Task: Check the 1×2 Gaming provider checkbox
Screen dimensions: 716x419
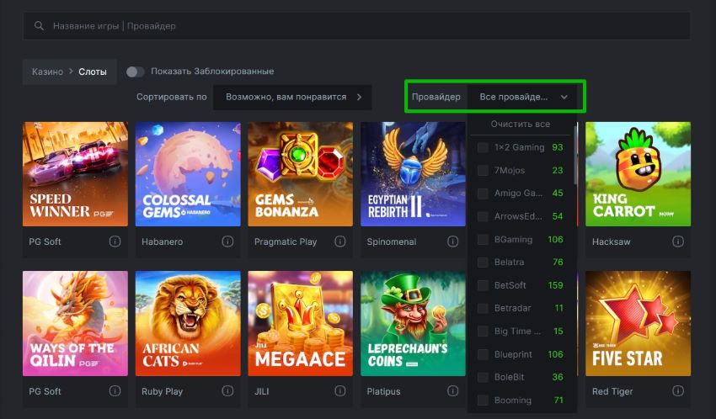Action: pyautogui.click(x=483, y=147)
